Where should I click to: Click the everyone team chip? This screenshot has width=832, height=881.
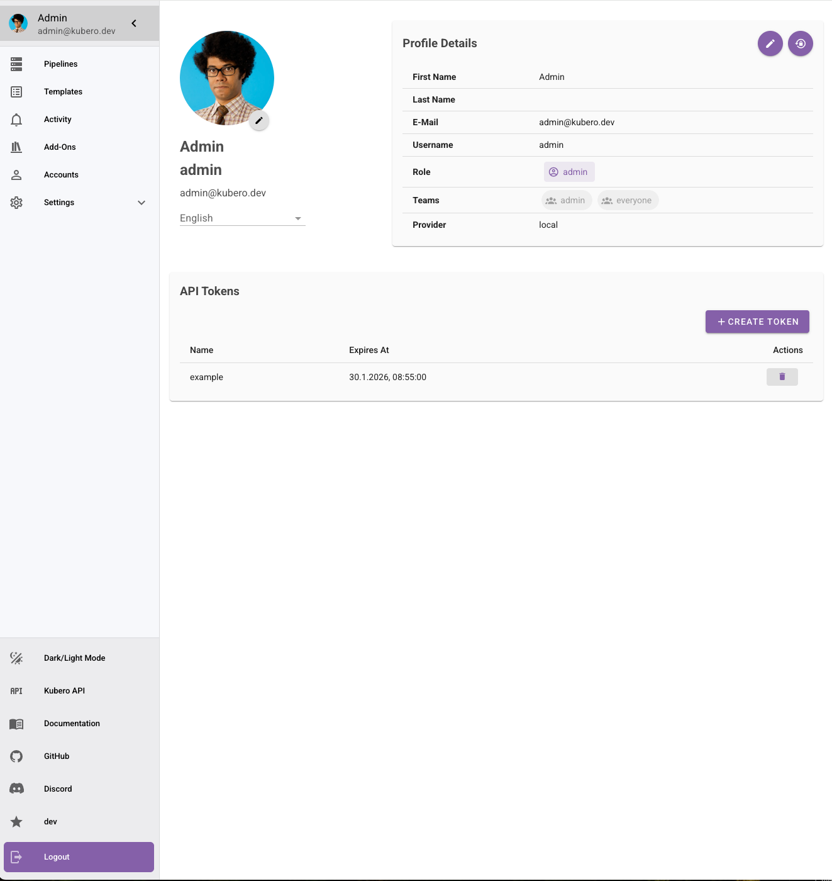tap(628, 201)
